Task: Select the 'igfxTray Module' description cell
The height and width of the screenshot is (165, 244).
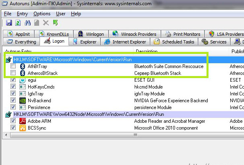Action: point(149,94)
